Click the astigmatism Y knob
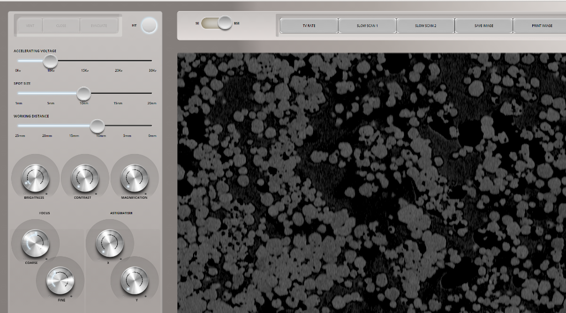Viewport: 566px width, 313px height. [x=135, y=280]
